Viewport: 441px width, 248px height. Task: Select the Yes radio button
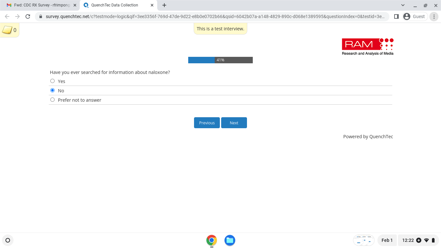pos(53,81)
